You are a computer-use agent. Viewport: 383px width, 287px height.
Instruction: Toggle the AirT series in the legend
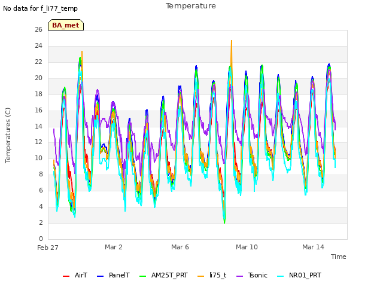click(75, 276)
